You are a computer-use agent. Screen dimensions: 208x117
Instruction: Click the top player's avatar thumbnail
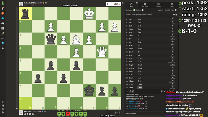point(21,4)
